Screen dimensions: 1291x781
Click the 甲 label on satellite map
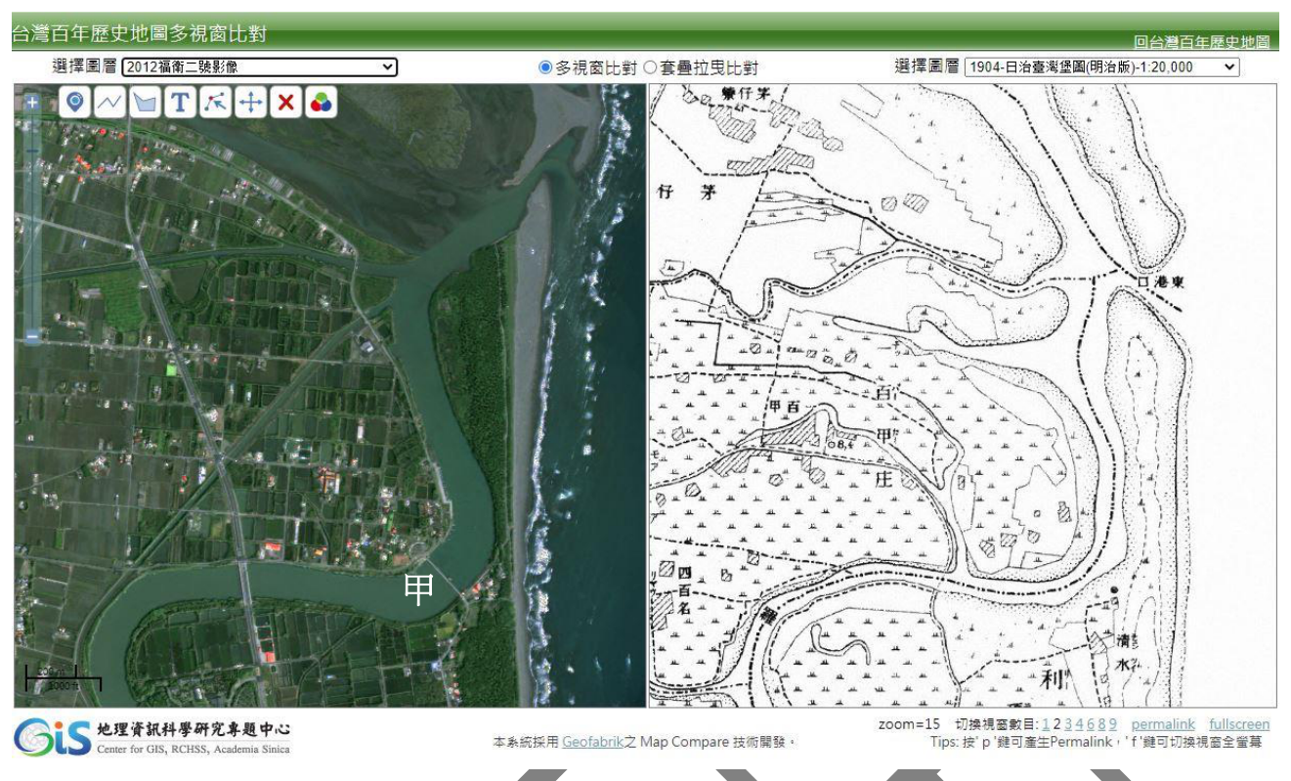point(418,589)
